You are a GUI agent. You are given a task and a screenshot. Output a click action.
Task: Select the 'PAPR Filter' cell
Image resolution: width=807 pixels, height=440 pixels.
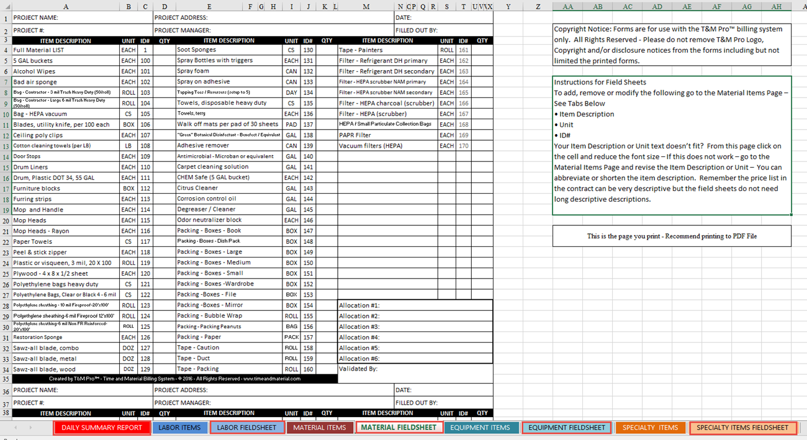click(x=387, y=135)
